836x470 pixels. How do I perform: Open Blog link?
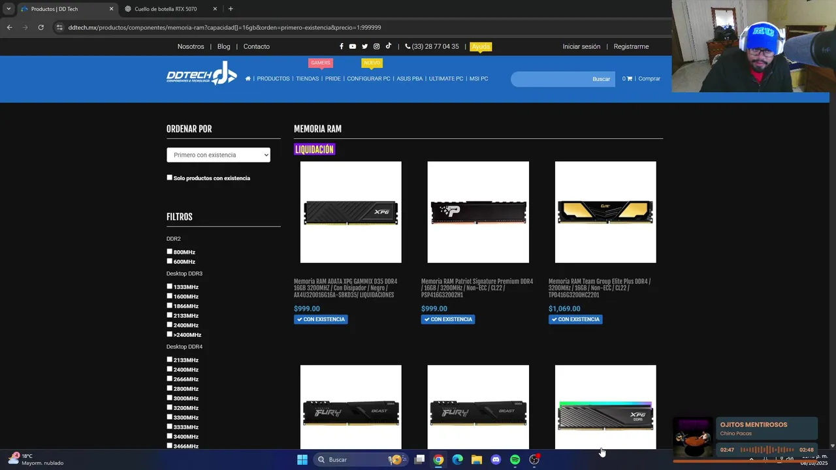(224, 46)
